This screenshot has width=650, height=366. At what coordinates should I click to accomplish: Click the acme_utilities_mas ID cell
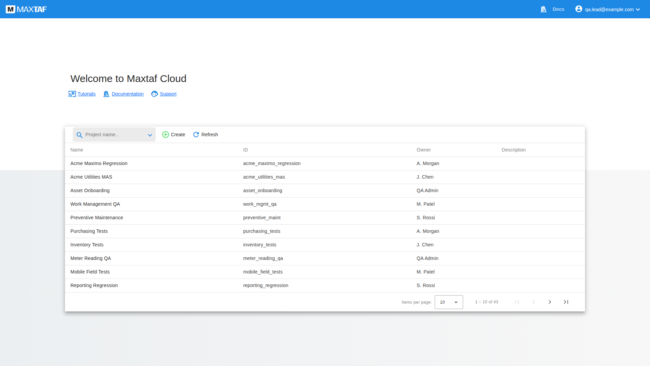264,177
